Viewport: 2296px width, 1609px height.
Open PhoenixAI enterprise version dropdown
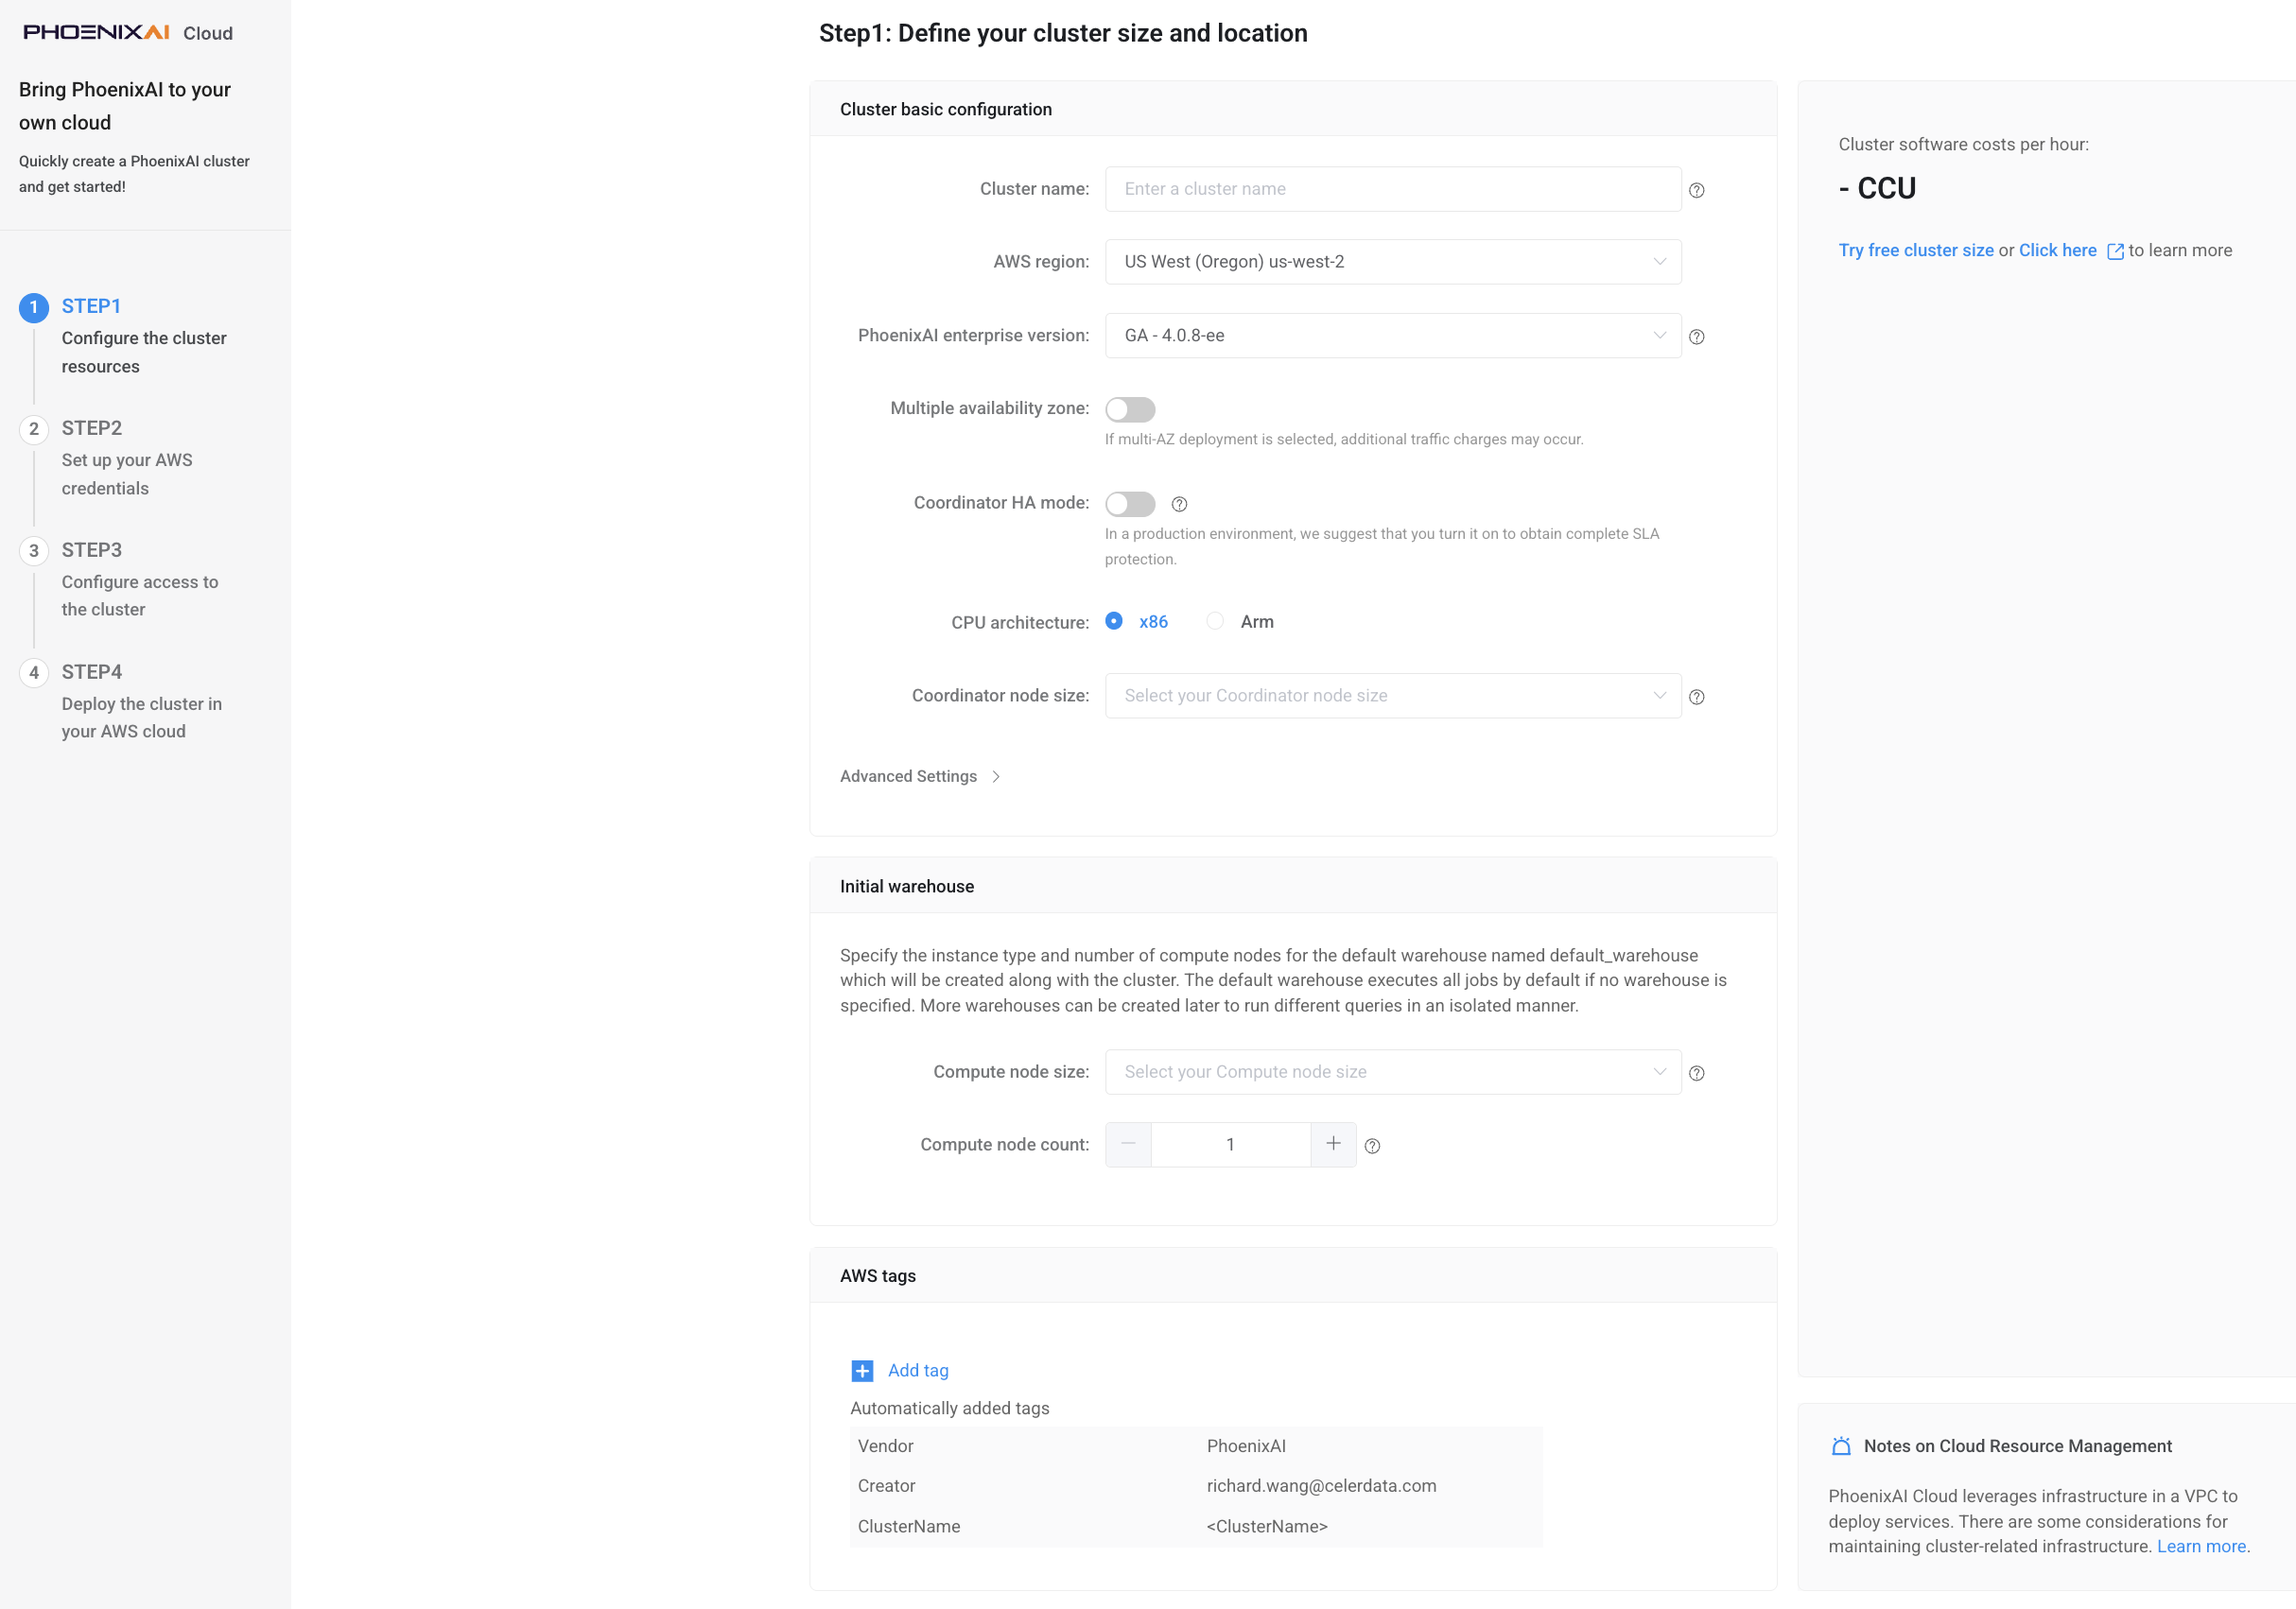coord(1393,336)
